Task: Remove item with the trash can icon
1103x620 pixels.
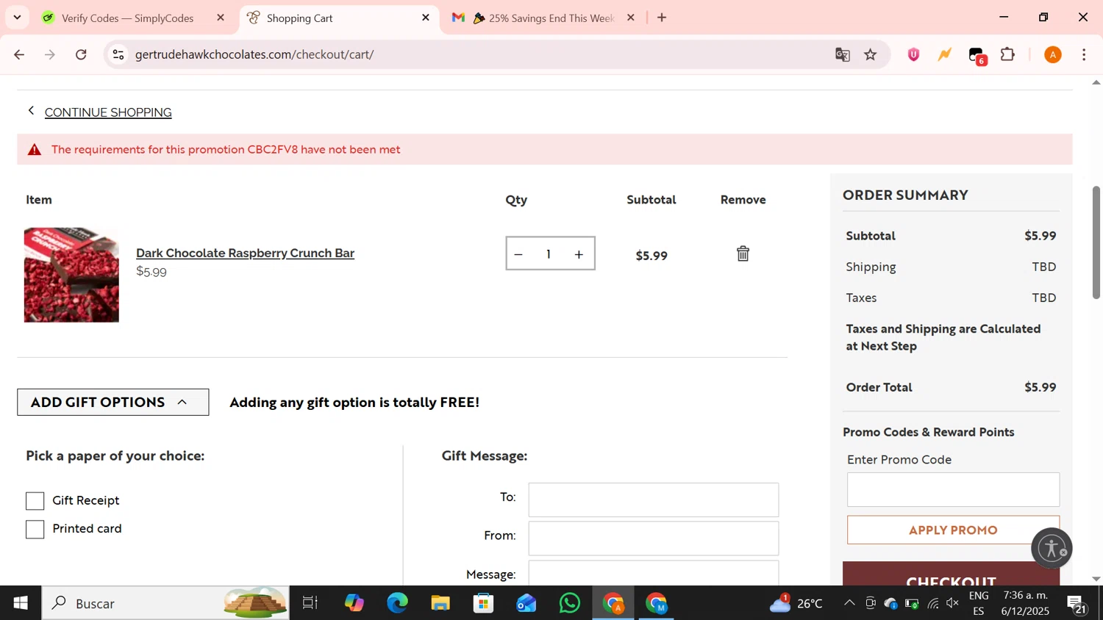Action: click(743, 253)
